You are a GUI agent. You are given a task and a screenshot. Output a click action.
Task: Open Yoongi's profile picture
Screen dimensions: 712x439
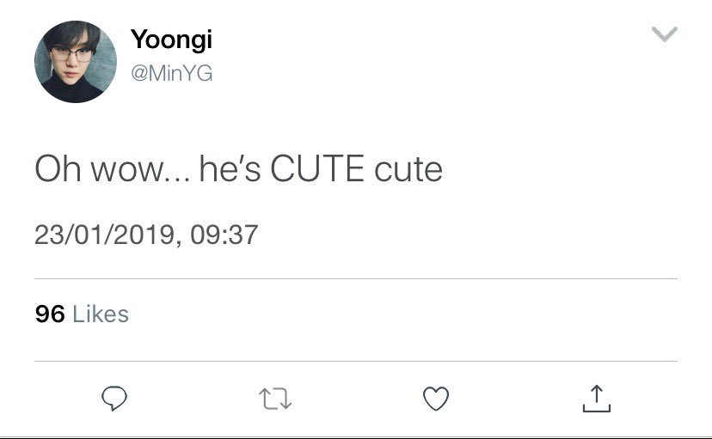[x=76, y=62]
